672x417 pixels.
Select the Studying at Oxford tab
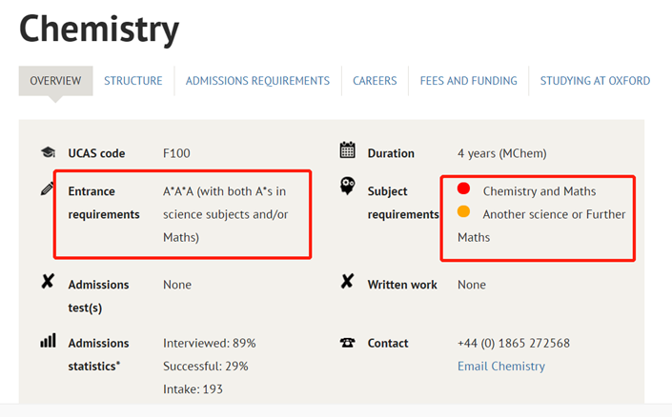click(595, 81)
